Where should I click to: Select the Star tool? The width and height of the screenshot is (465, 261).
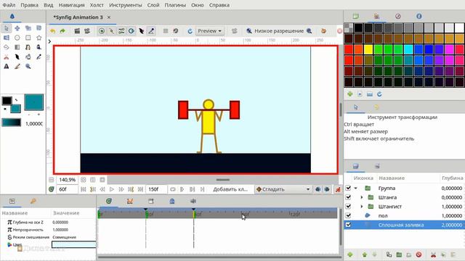coord(39,38)
